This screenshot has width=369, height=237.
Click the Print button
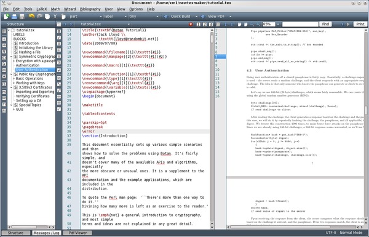pos(360,24)
